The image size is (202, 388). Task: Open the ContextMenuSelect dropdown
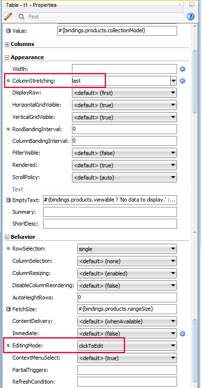click(x=127, y=358)
